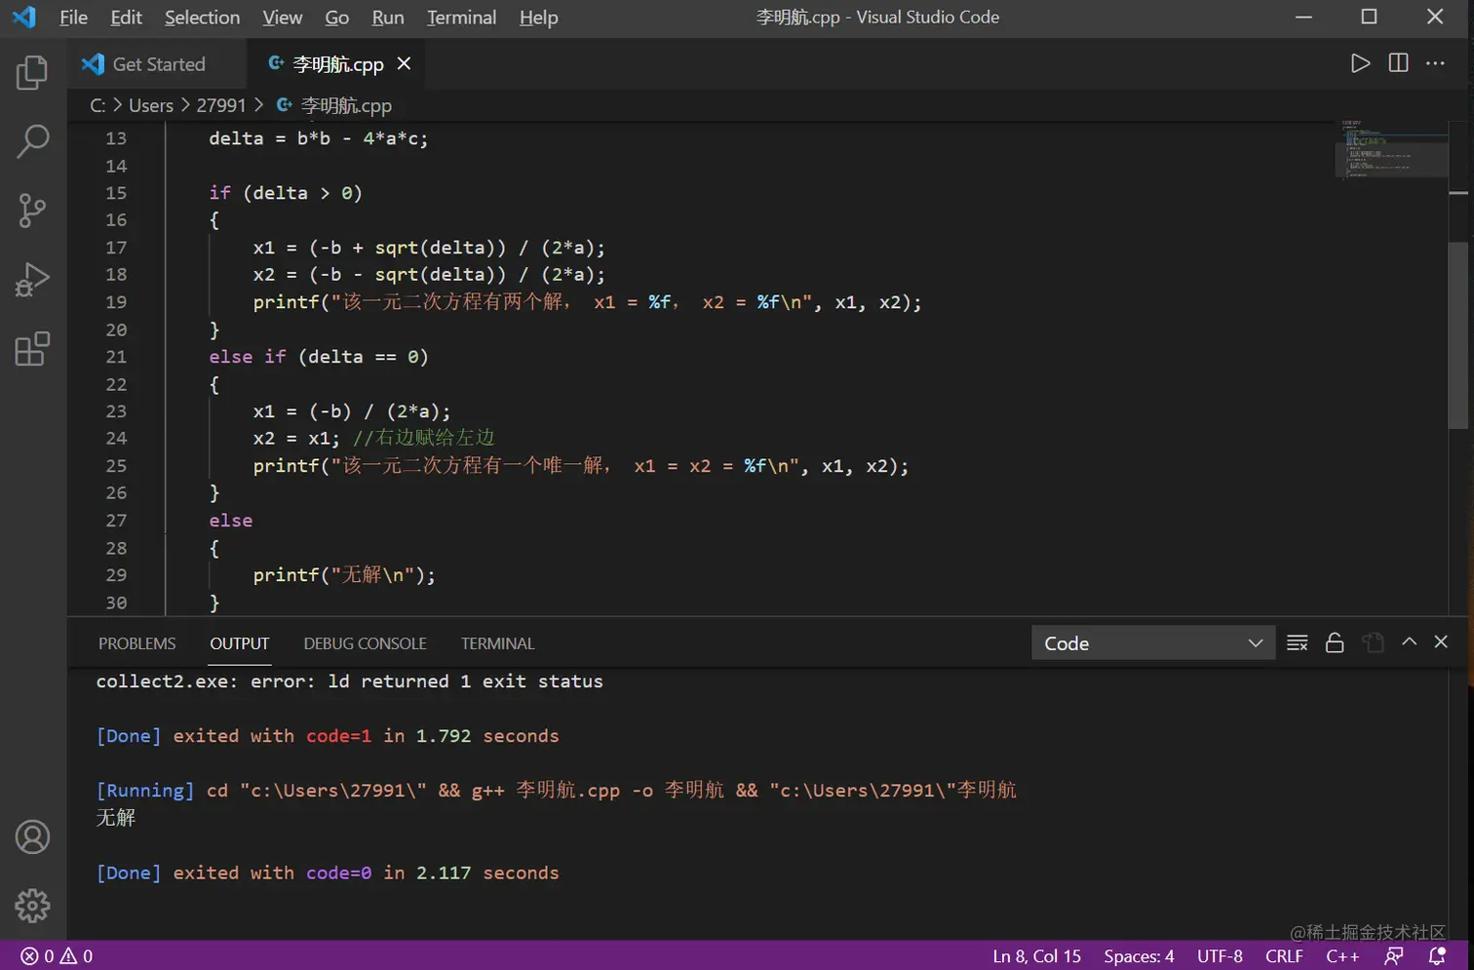Open the Extensions view
Screen dimensions: 1474x970
coord(32,349)
